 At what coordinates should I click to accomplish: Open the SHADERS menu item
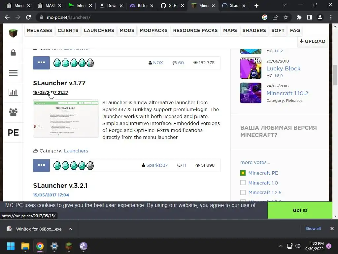254,30
